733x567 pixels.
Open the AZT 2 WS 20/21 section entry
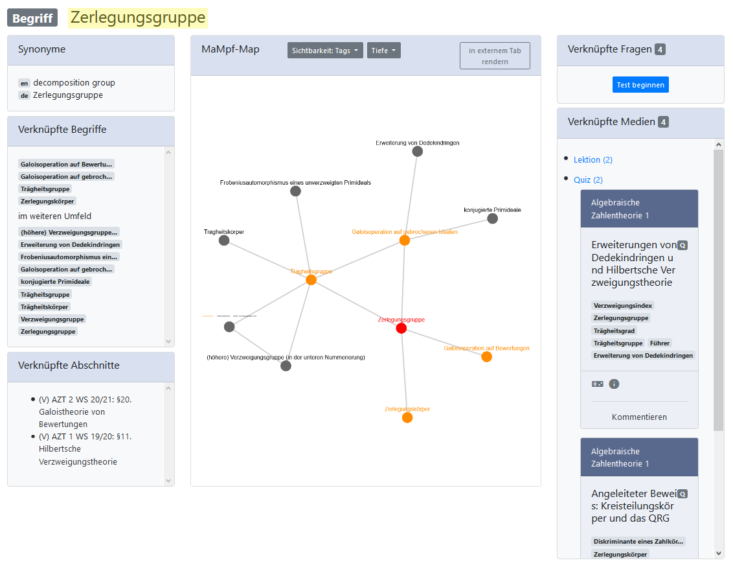click(85, 411)
